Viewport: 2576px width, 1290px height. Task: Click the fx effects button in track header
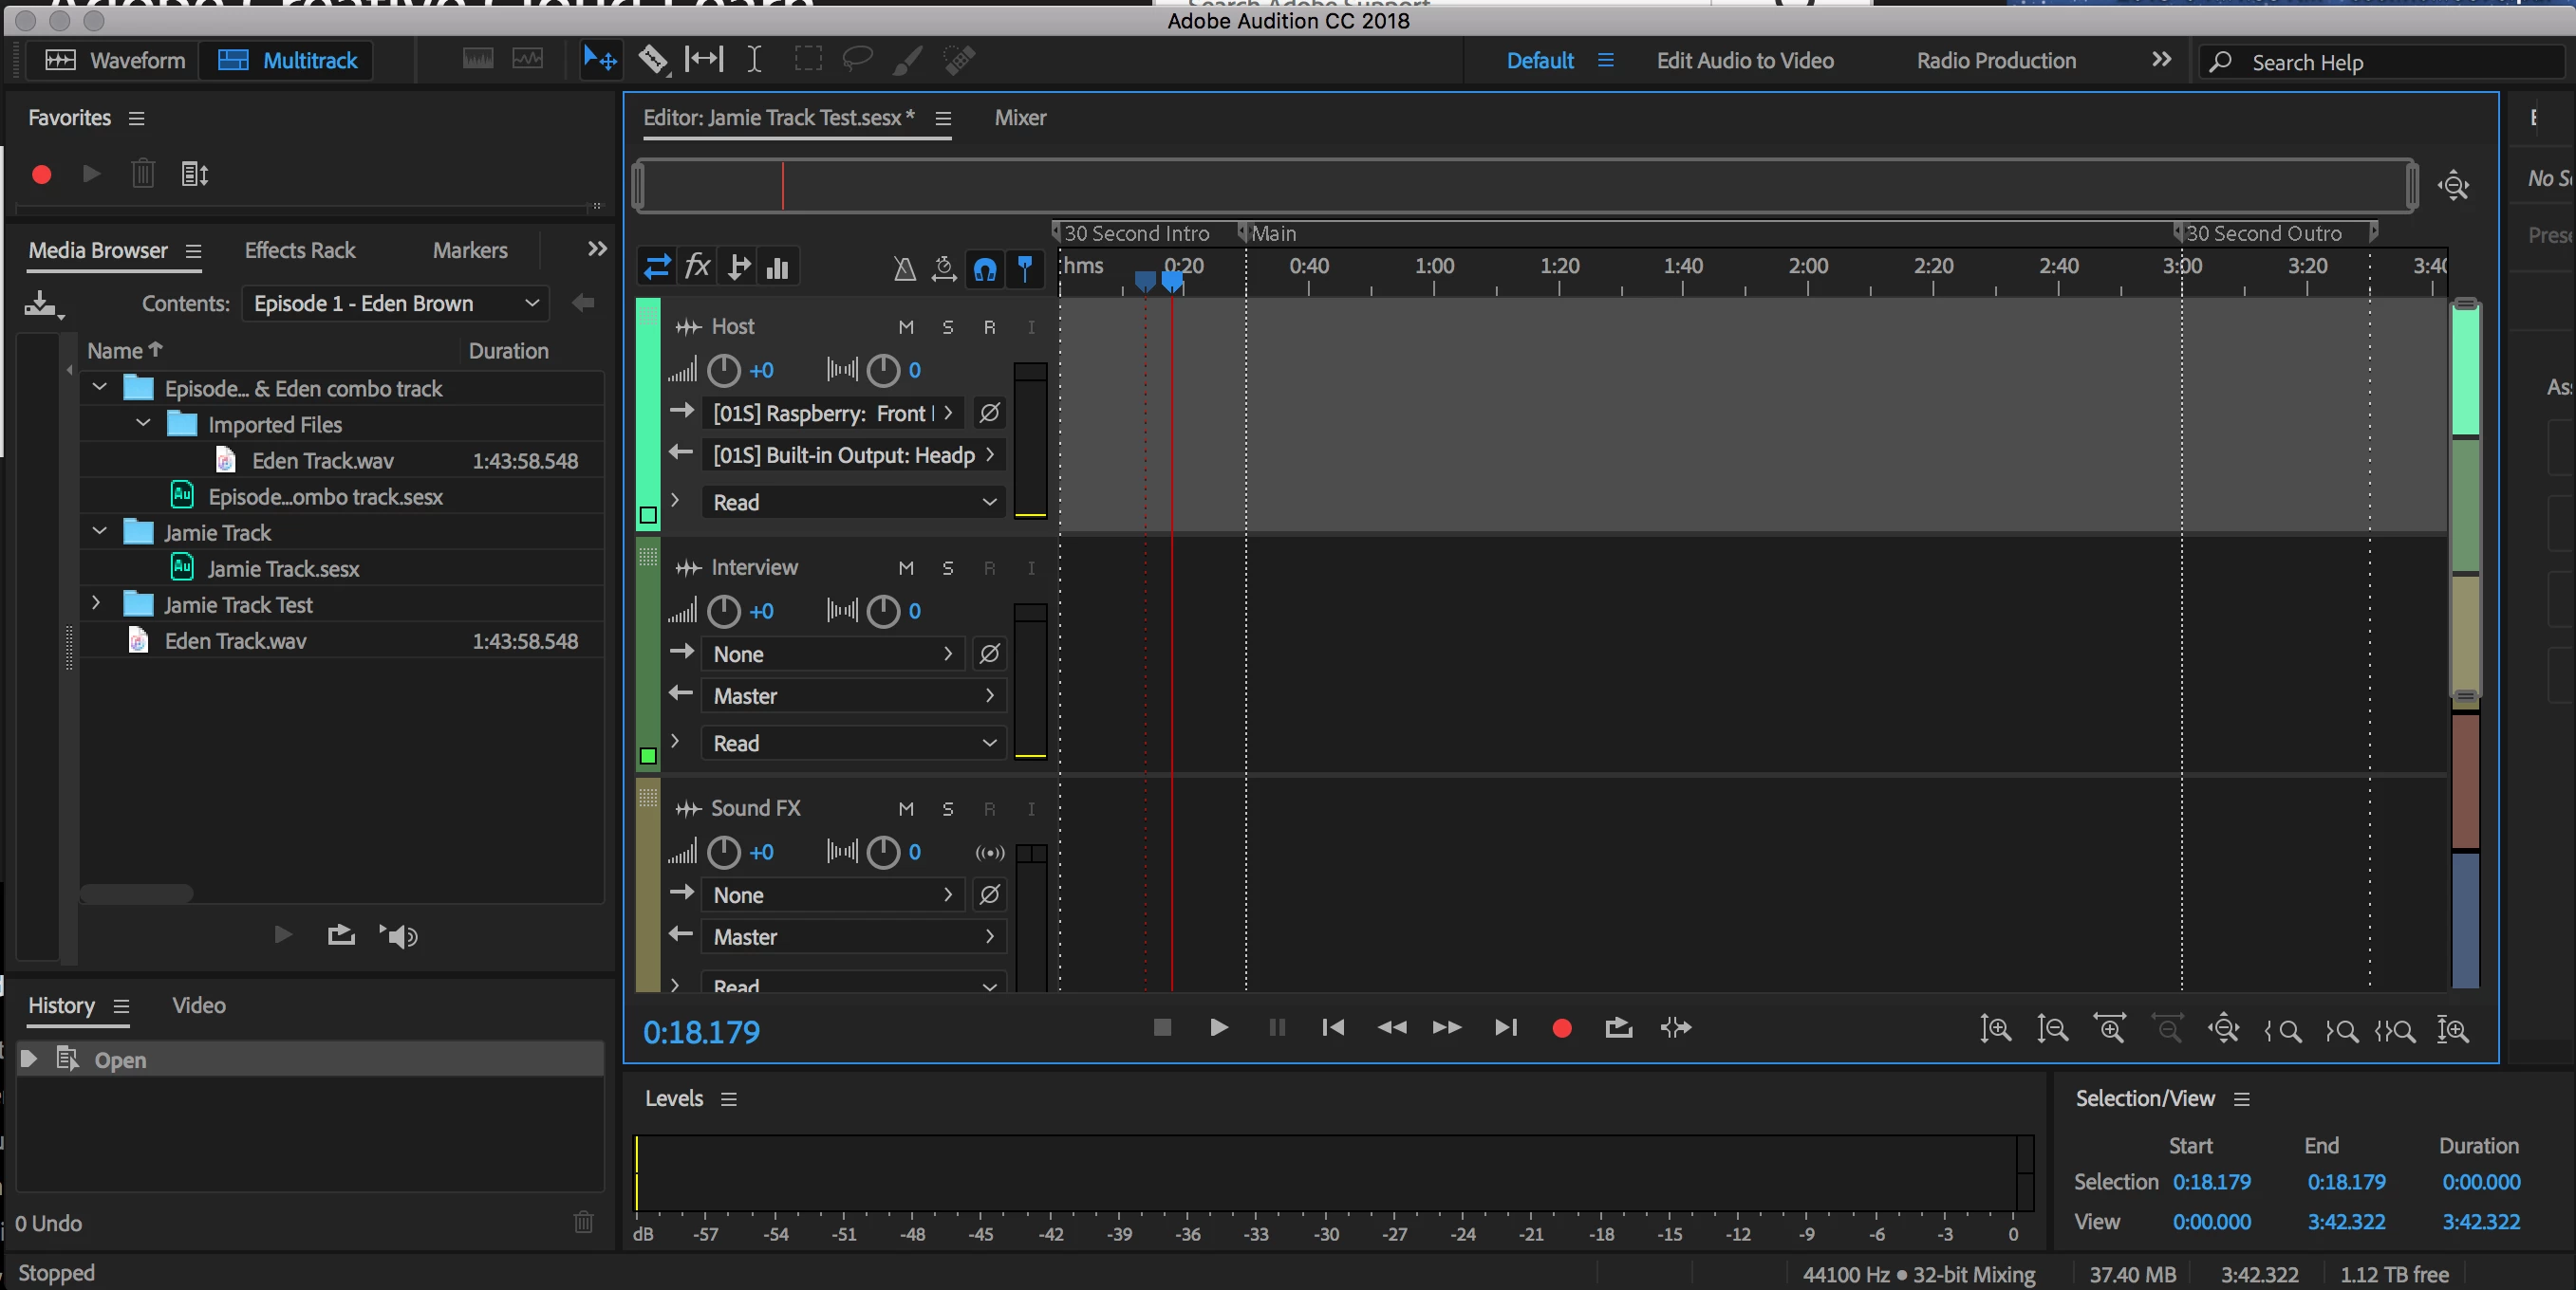(x=697, y=267)
